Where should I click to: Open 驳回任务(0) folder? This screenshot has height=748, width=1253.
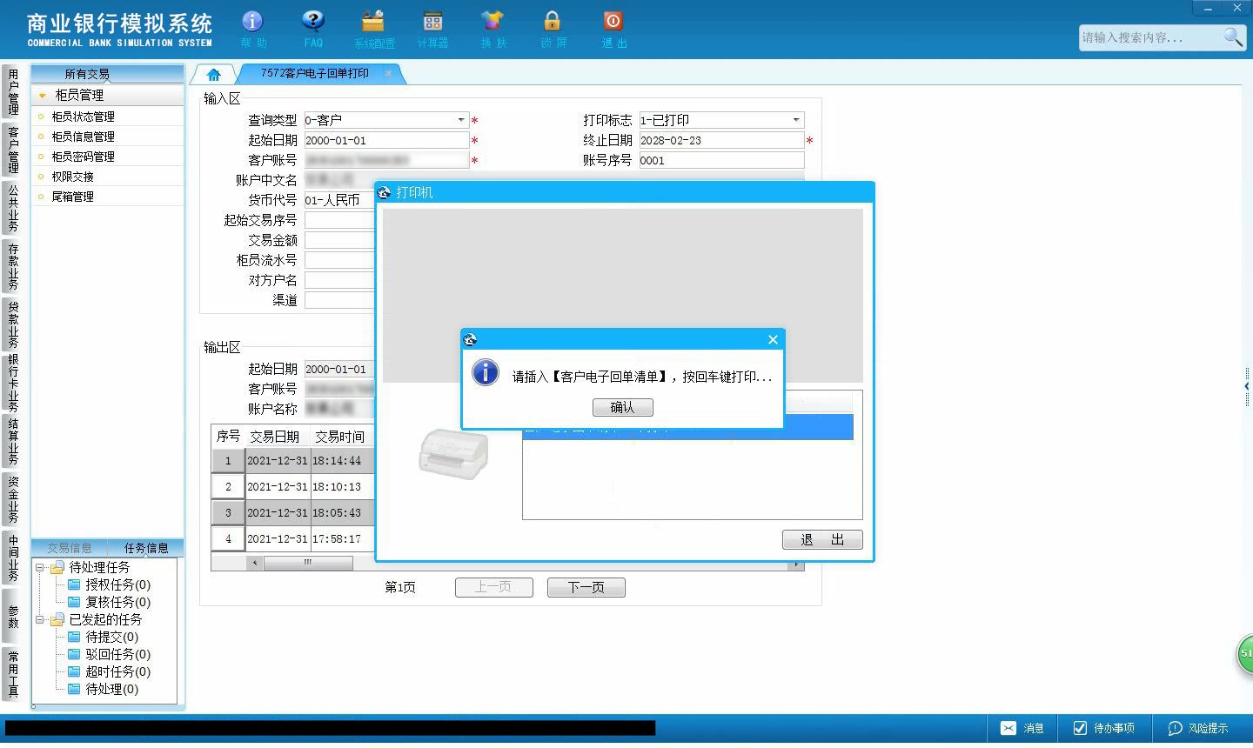pyautogui.click(x=110, y=654)
